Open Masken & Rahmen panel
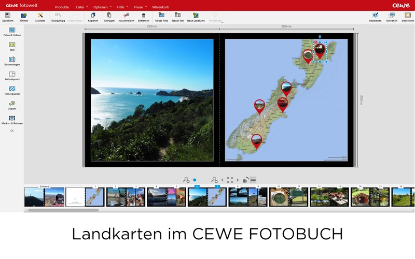The width and height of the screenshot is (415, 259). point(12,120)
